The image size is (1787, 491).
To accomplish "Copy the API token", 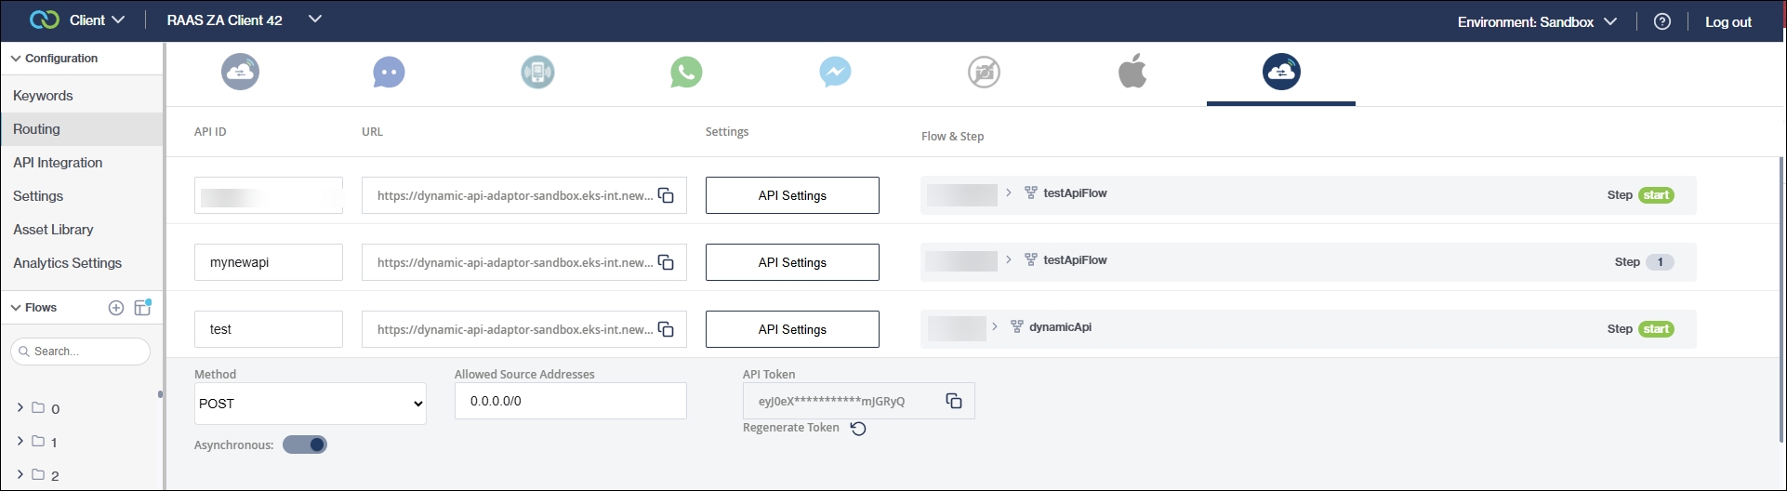I will pos(954,401).
